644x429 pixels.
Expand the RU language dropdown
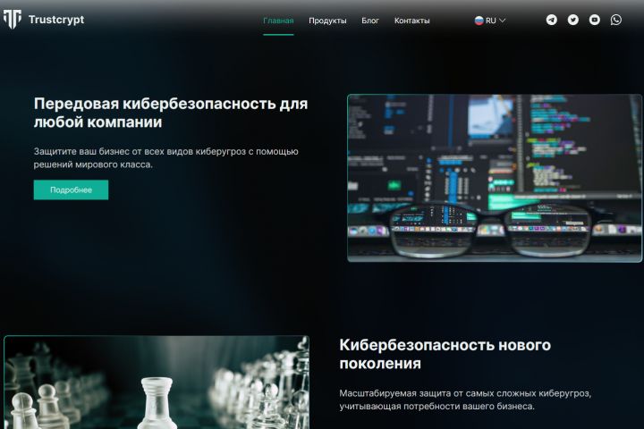490,21
